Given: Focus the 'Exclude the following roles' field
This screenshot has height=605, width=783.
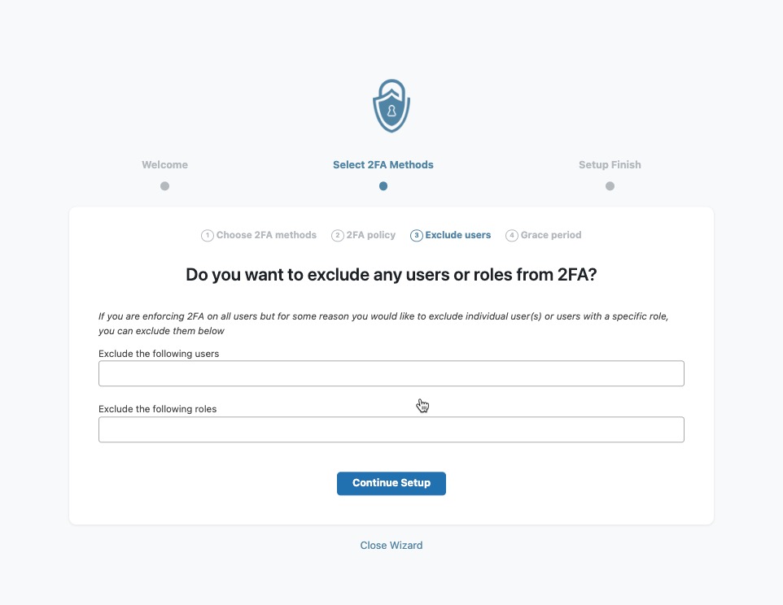Looking at the screenshot, I should point(391,429).
